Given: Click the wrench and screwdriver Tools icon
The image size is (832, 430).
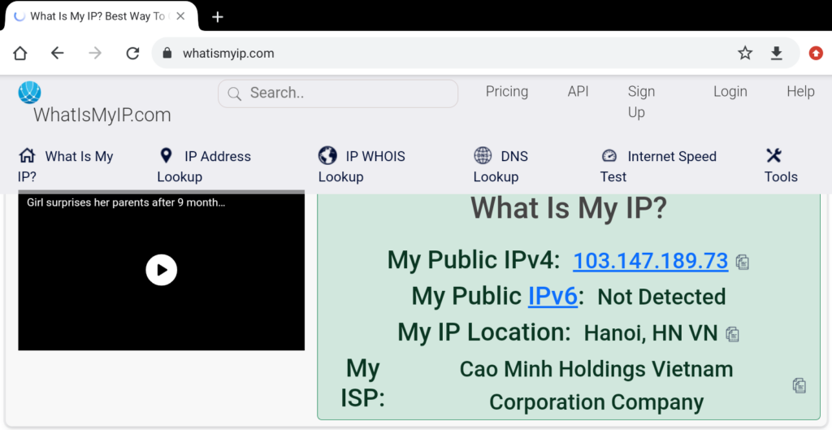Looking at the screenshot, I should point(773,155).
